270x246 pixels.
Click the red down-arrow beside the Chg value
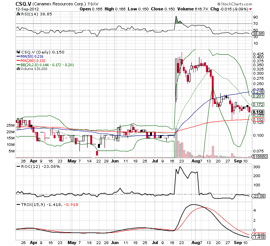[x=251, y=8]
